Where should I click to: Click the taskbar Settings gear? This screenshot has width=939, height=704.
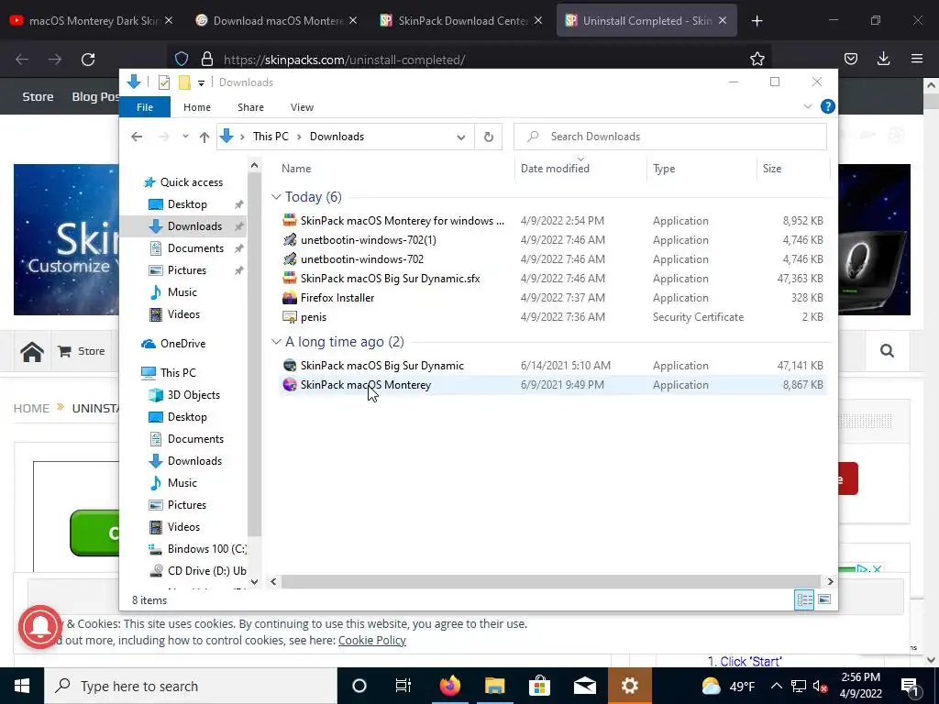point(629,686)
